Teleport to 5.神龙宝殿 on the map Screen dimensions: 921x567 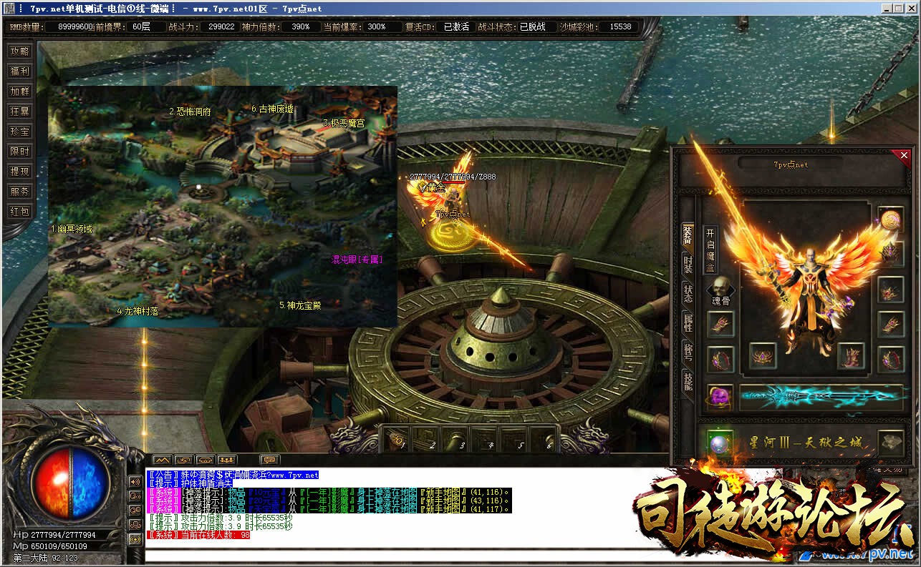[300, 305]
